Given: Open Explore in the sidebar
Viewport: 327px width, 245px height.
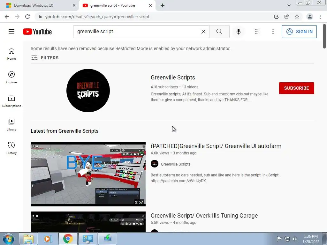Looking at the screenshot, I should click(11, 77).
